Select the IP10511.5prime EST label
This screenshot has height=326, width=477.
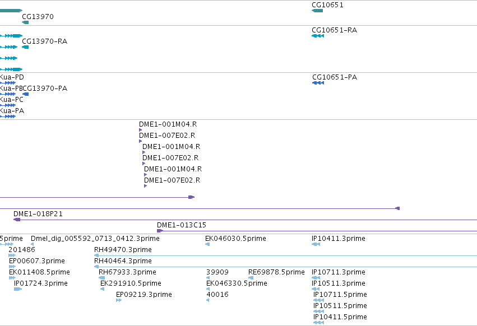click(340, 306)
